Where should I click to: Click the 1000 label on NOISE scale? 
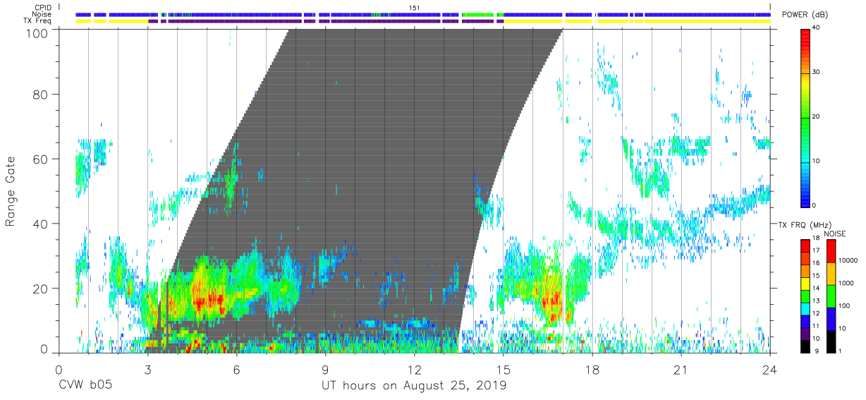pyautogui.click(x=845, y=283)
